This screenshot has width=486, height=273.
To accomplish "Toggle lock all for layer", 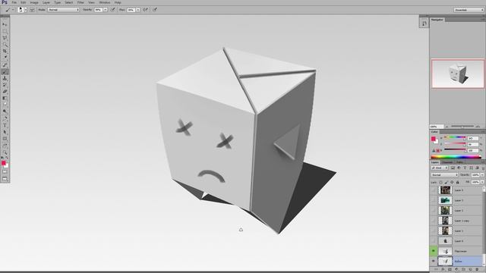I will [457, 182].
